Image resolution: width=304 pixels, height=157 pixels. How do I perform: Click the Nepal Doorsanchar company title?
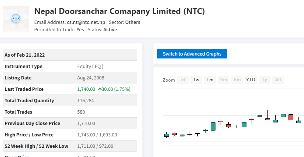click(x=119, y=11)
